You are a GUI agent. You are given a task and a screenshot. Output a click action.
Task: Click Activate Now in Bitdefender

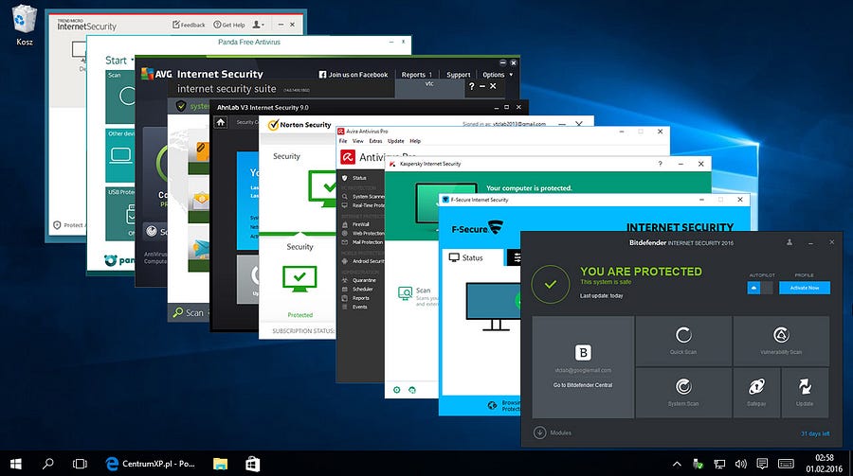[805, 288]
